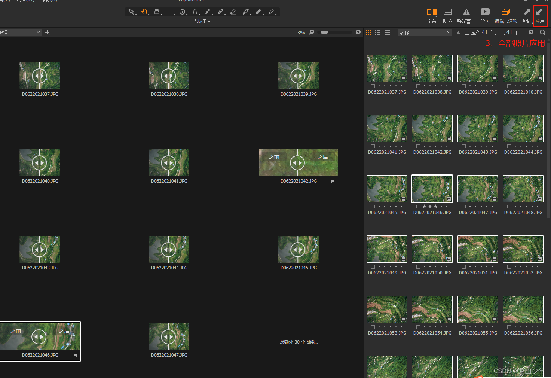Viewport: 551px width, 378px height.
Task: Select the Heal bandage tool
Action: coord(220,12)
